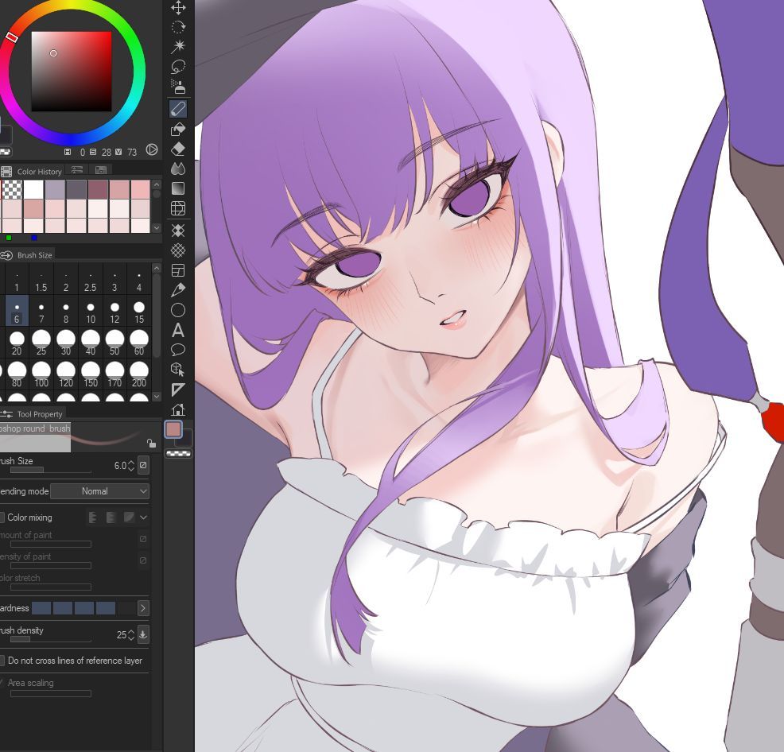The height and width of the screenshot is (752, 784).
Task: Pick the 2.5 brush size preset
Action: [x=91, y=281]
